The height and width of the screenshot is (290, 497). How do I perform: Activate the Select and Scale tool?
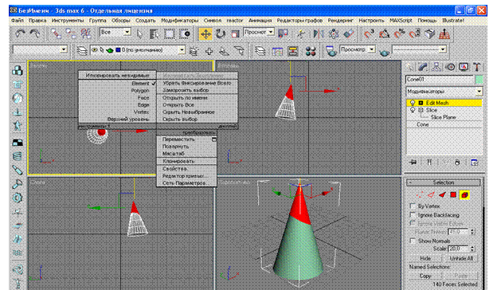[235, 34]
